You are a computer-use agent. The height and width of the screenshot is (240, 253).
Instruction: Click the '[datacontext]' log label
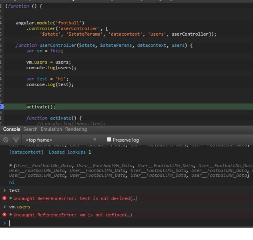coord(26,152)
